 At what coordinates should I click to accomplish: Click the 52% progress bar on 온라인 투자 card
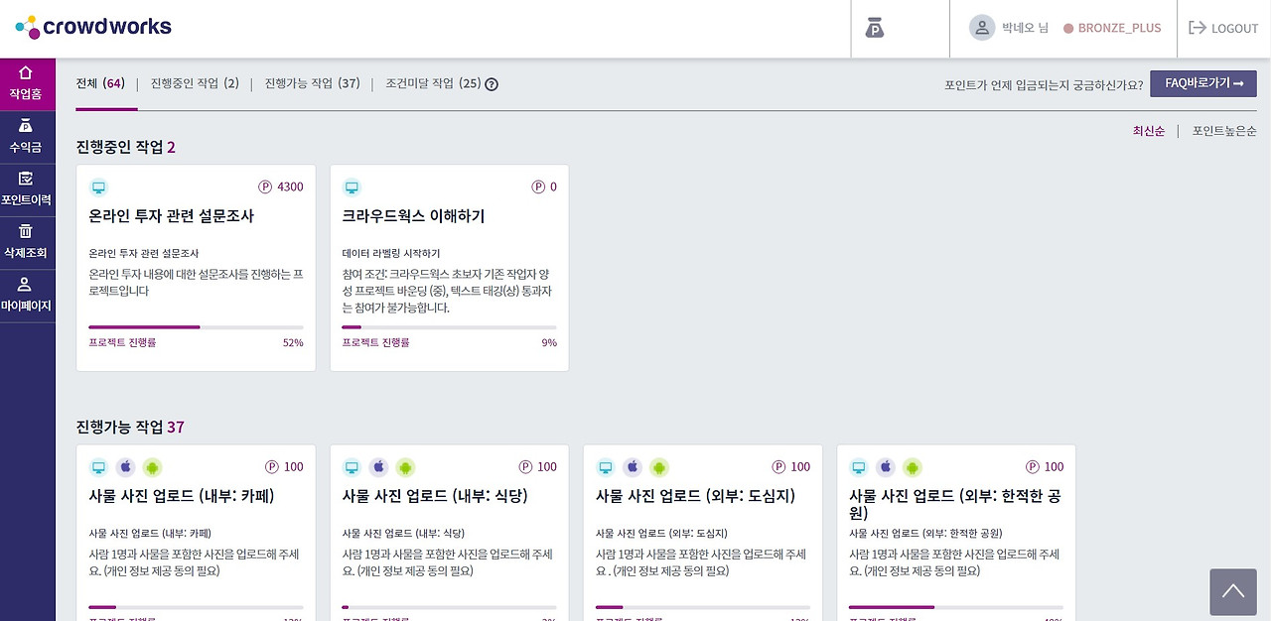point(196,326)
